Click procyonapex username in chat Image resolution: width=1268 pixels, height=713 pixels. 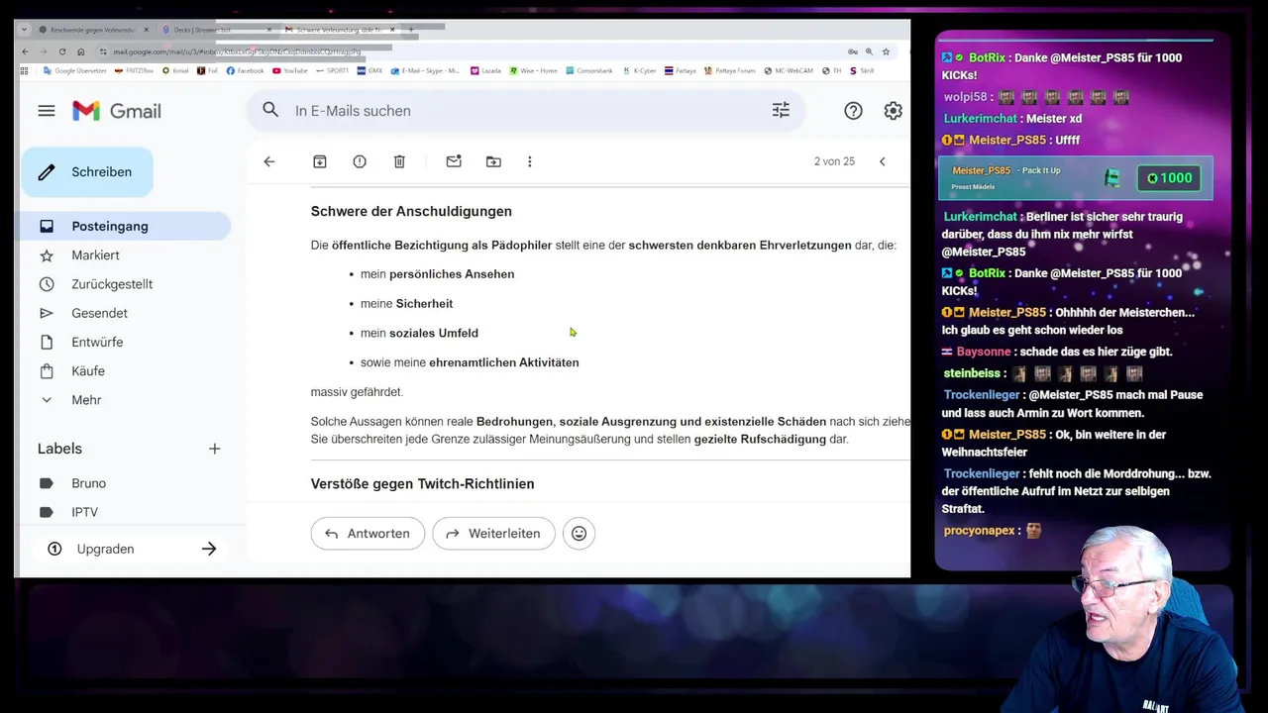pyautogui.click(x=979, y=531)
